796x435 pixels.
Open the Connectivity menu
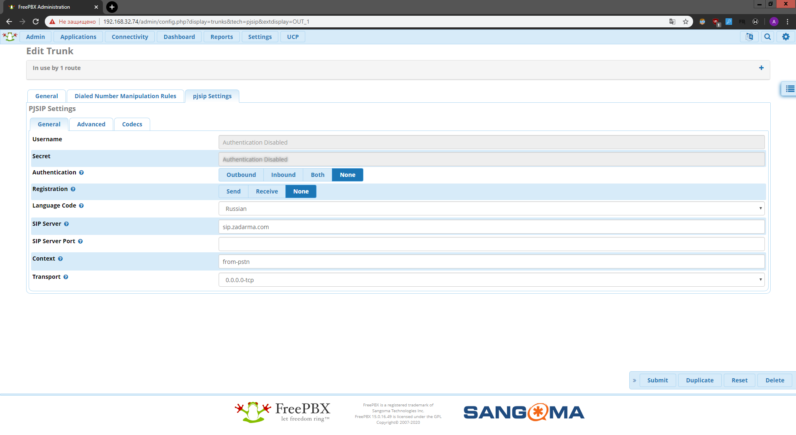pyautogui.click(x=130, y=37)
